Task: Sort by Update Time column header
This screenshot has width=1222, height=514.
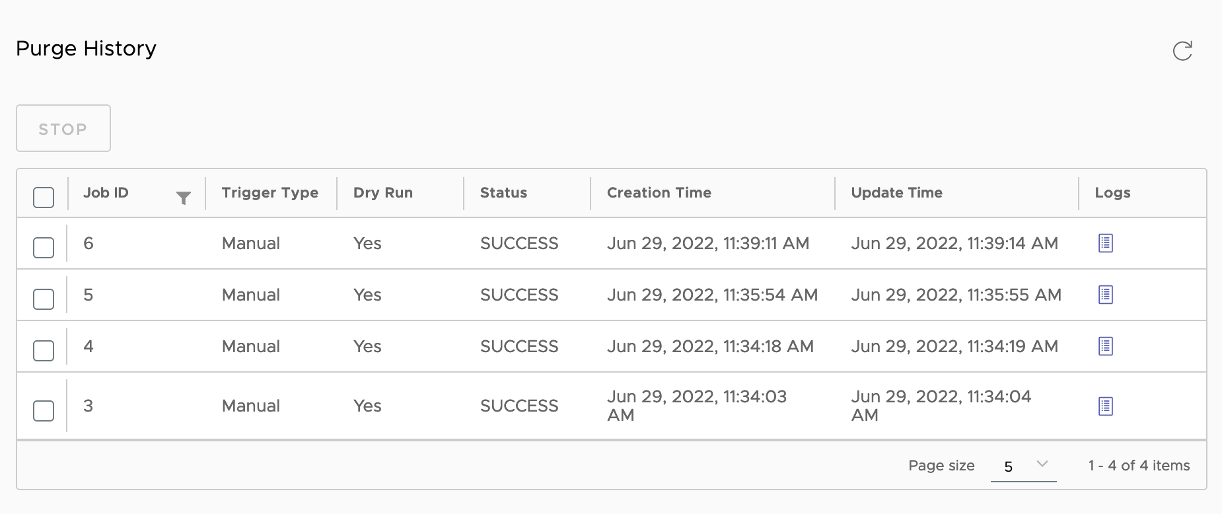Action: pos(896,193)
